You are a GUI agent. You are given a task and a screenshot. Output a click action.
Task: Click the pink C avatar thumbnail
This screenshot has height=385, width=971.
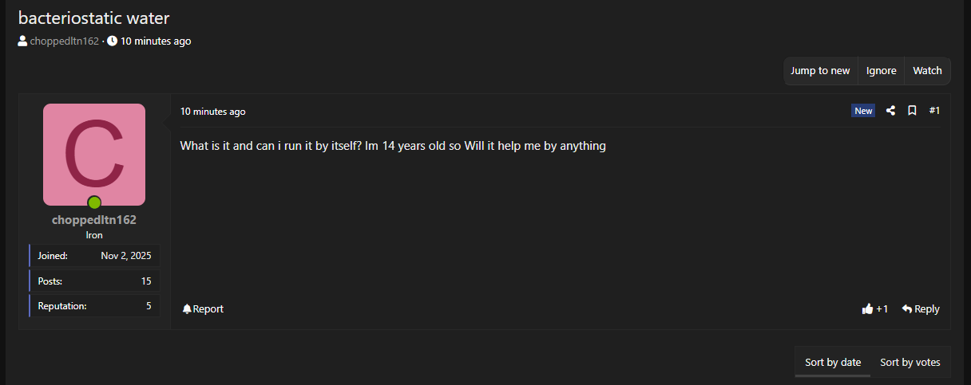click(x=94, y=155)
